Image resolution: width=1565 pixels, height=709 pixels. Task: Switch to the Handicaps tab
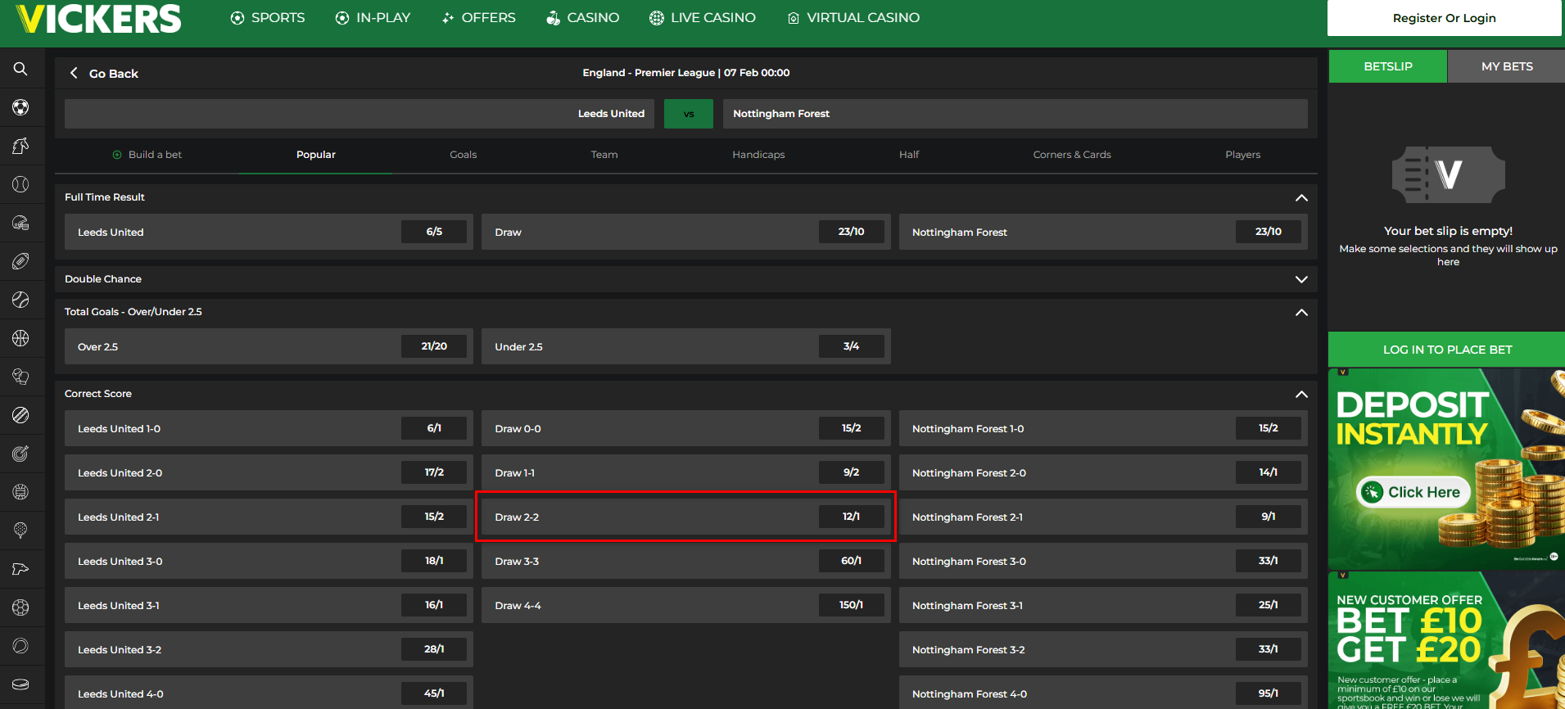click(x=758, y=155)
